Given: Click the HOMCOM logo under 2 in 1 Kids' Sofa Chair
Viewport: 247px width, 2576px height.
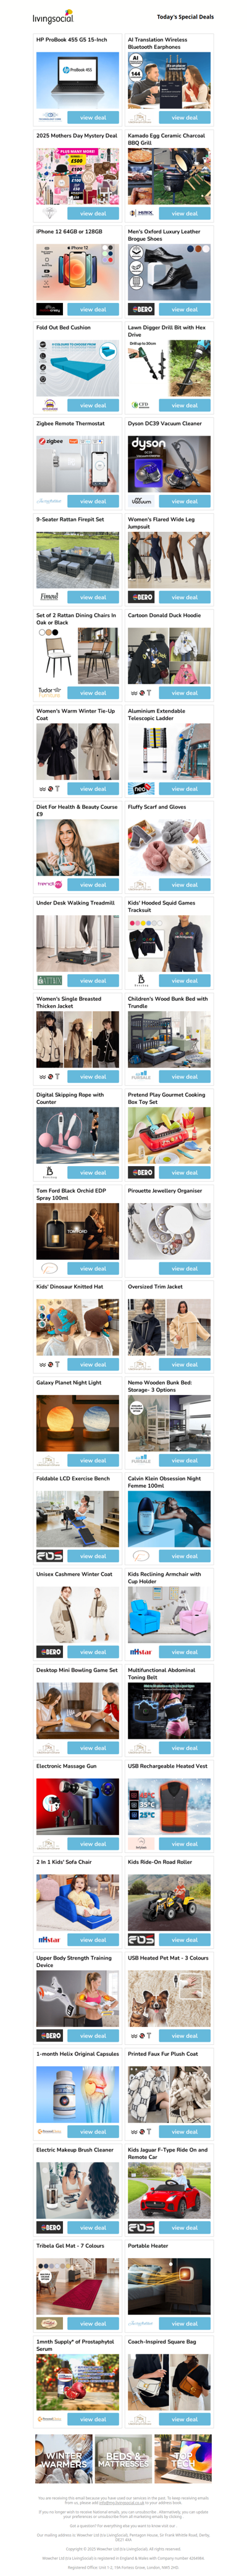Looking at the screenshot, I should click(49, 1939).
